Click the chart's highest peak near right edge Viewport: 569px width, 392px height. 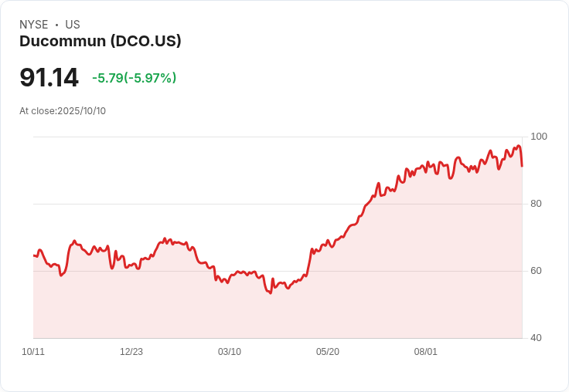click(519, 146)
